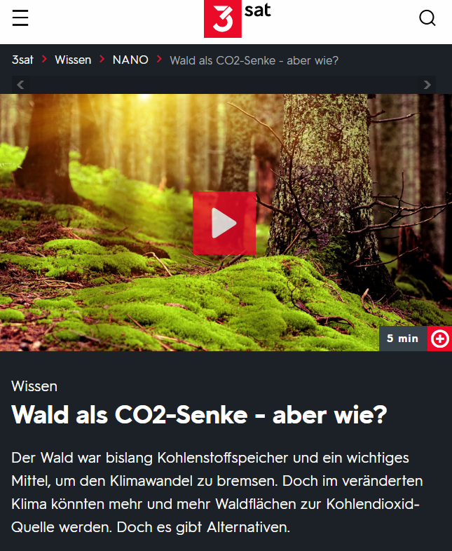This screenshot has width=452, height=551.
Task: Click the 3sat logo
Action: [x=238, y=19]
